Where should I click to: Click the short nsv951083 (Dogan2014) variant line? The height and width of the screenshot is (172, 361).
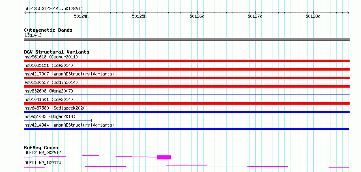[x=58, y=120]
